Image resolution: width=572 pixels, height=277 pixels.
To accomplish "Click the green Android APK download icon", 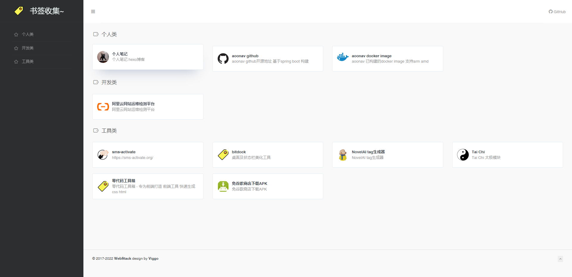I will pyautogui.click(x=223, y=186).
